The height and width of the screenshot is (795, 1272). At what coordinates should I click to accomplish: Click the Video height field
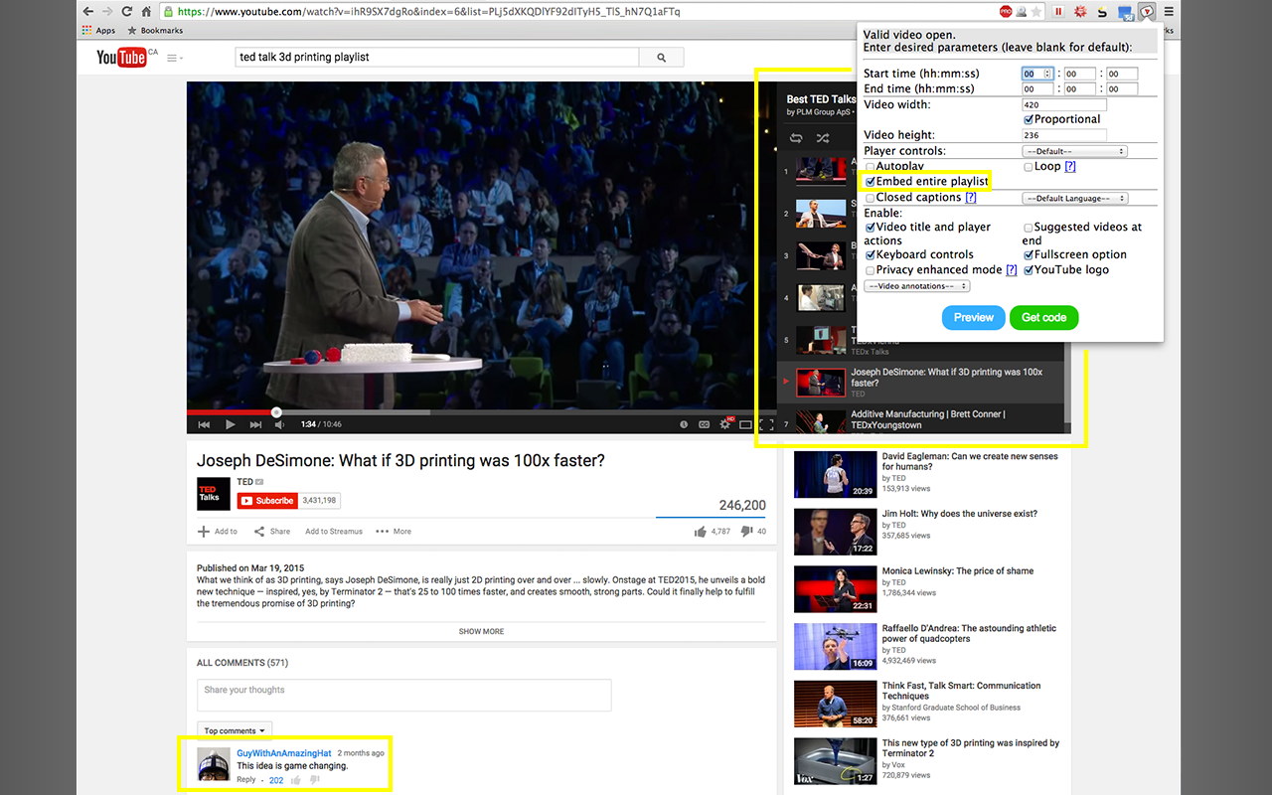click(1064, 135)
